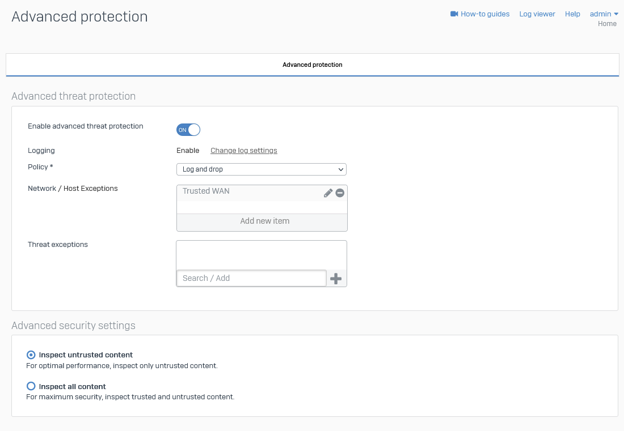Edit Trusted WAN with the pencil icon
624x431 pixels.
[x=328, y=193]
